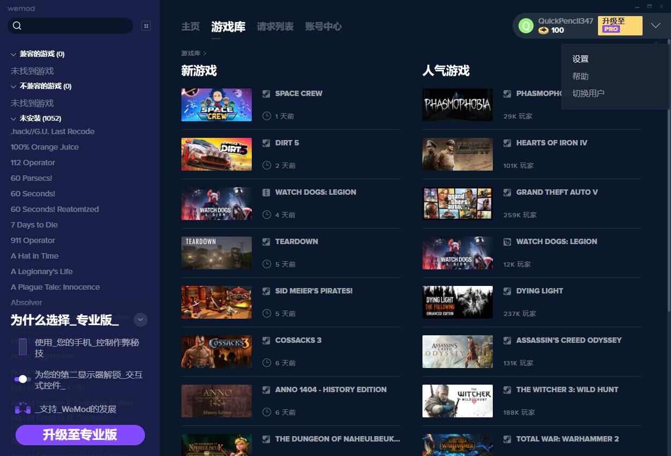Collapse the 未安装 (1052) games list
Image resolution: width=671 pixels, height=456 pixels.
coord(14,119)
